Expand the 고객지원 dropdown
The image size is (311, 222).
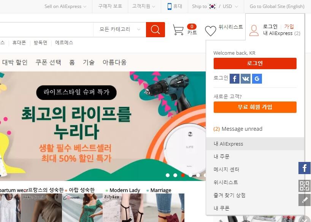pyautogui.click(x=144, y=6)
